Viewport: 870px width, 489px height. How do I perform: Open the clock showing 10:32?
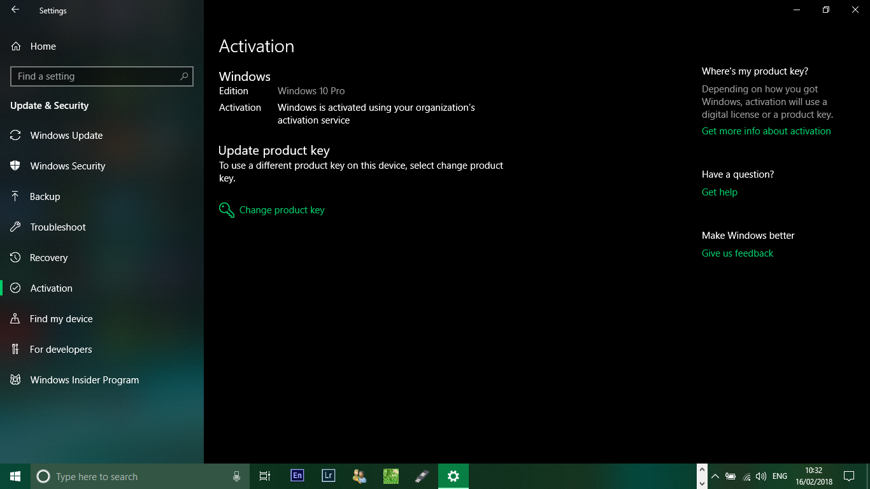[x=813, y=476]
